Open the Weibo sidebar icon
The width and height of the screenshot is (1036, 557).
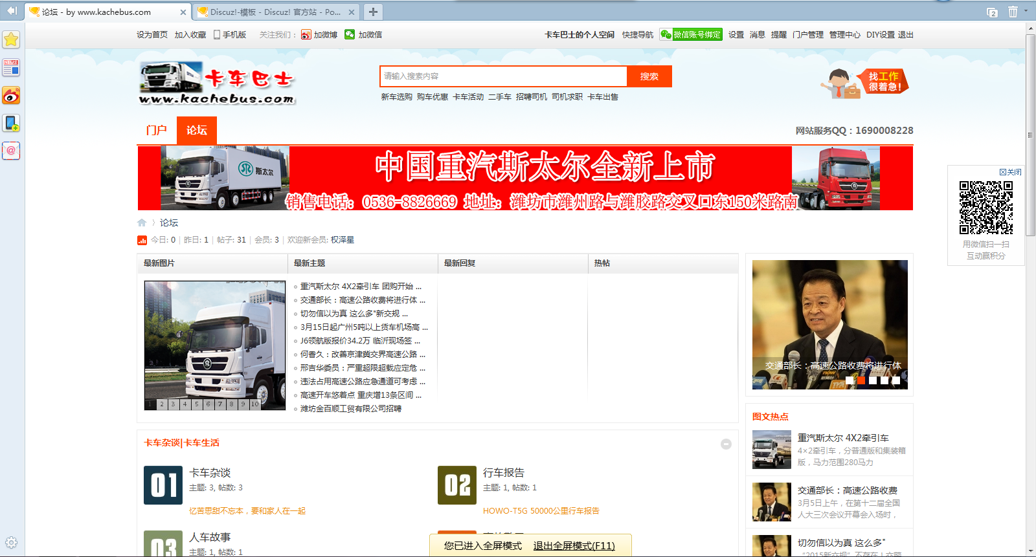click(x=11, y=96)
